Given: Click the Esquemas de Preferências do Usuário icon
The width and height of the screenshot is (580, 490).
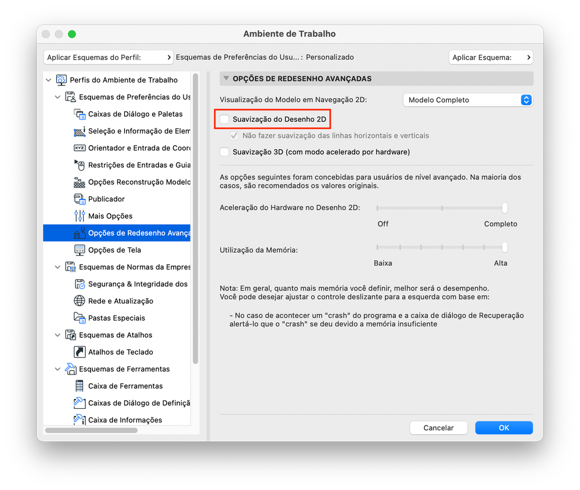Looking at the screenshot, I should coord(70,97).
